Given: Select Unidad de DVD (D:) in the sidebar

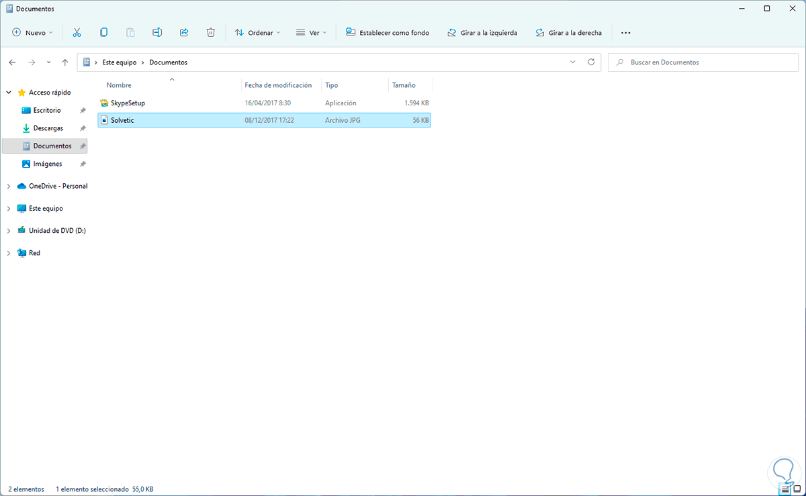Looking at the screenshot, I should tap(57, 231).
